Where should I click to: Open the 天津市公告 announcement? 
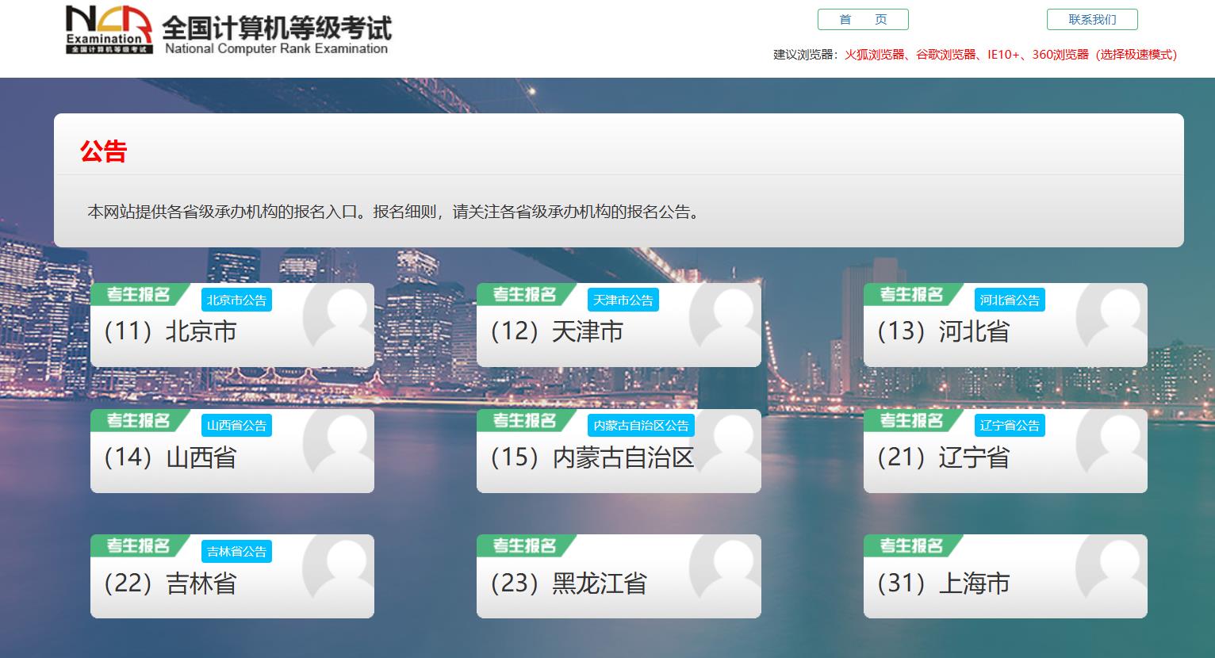pos(623,299)
